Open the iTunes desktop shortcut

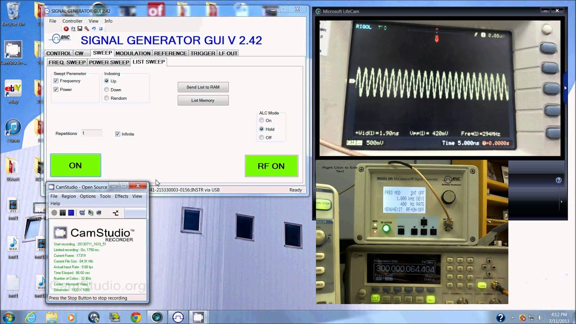click(13, 131)
